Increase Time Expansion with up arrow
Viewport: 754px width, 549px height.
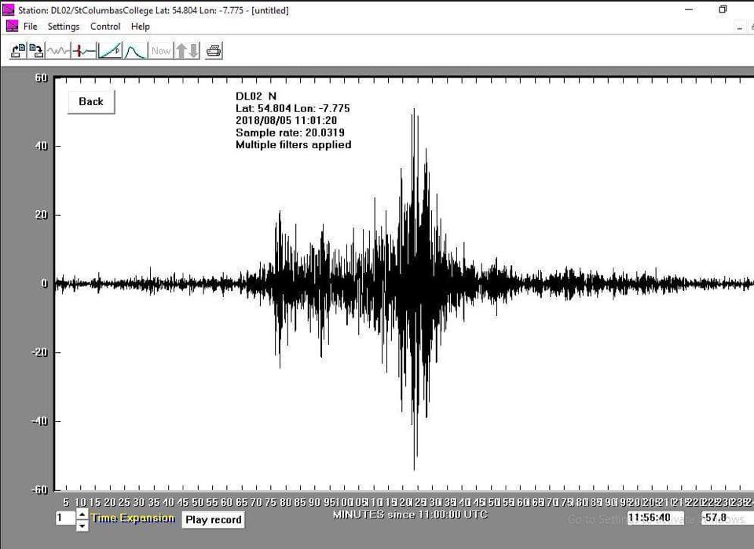82,514
